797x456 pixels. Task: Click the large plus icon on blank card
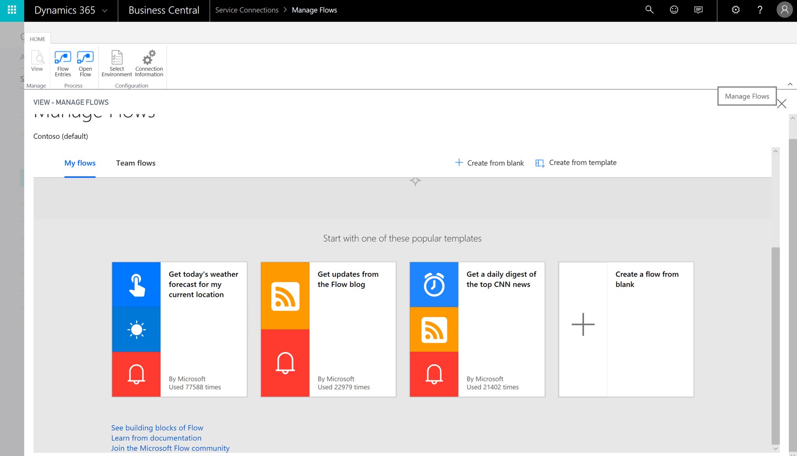coord(583,324)
